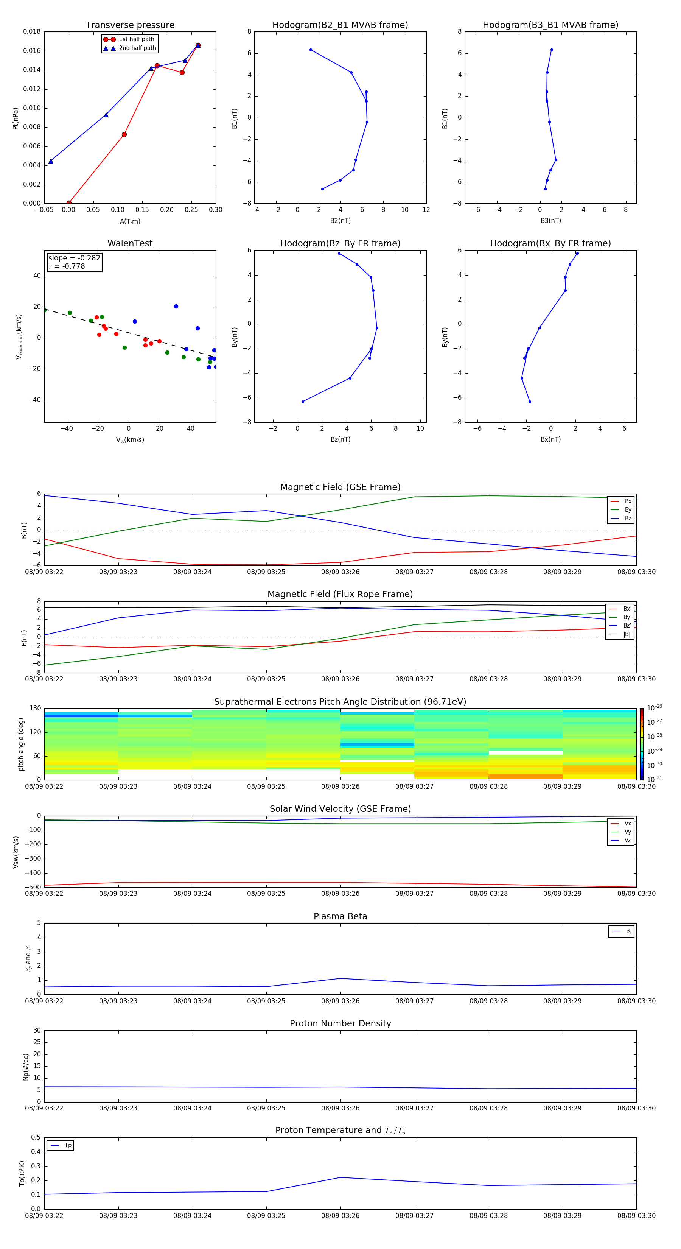Click the Vy legend entry in velocity plot
The image size is (681, 1249).
point(621,832)
